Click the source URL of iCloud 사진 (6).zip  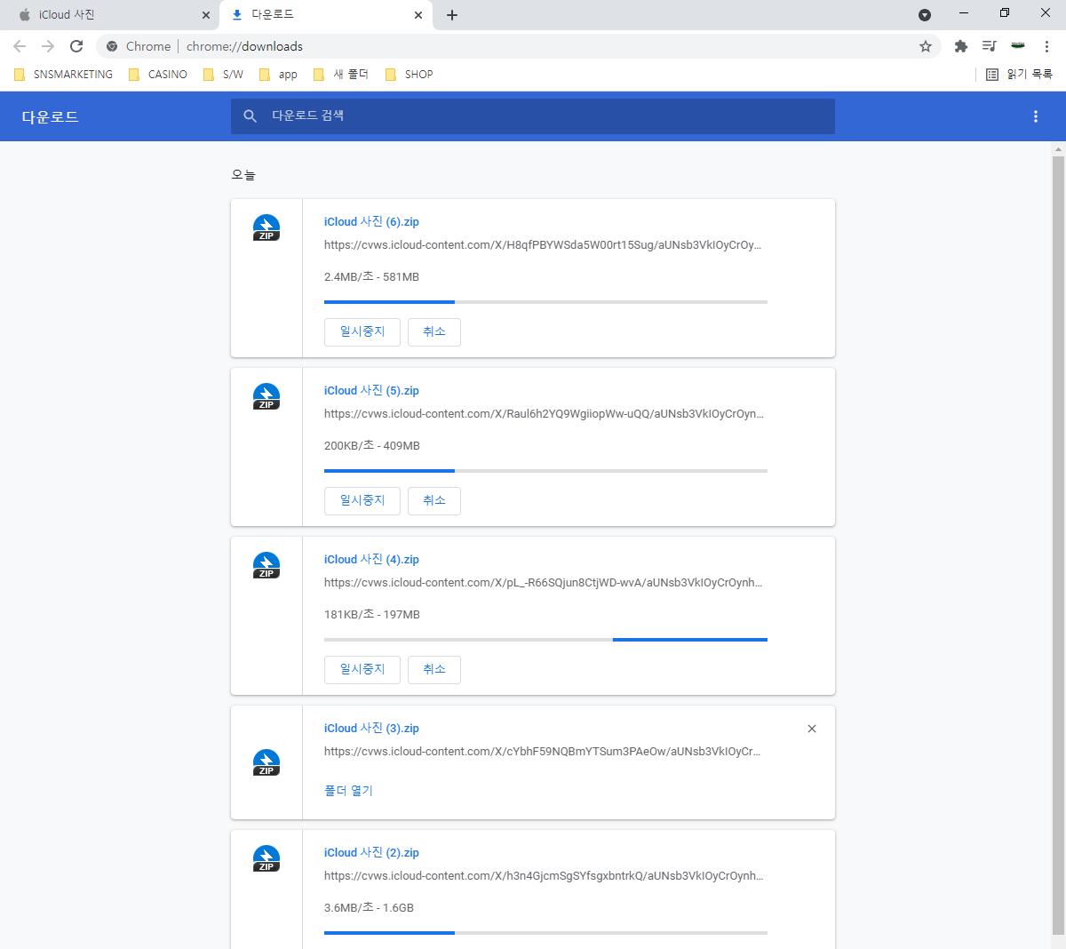[x=543, y=245]
